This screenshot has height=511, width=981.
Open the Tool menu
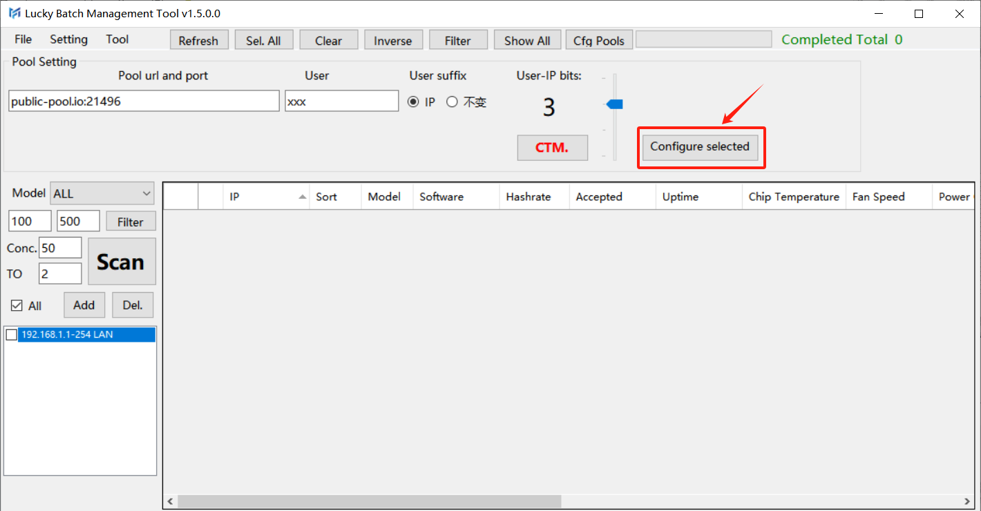click(x=117, y=39)
